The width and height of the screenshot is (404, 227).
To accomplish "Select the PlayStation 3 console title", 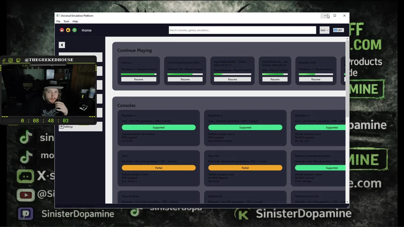I will tap(302, 116).
